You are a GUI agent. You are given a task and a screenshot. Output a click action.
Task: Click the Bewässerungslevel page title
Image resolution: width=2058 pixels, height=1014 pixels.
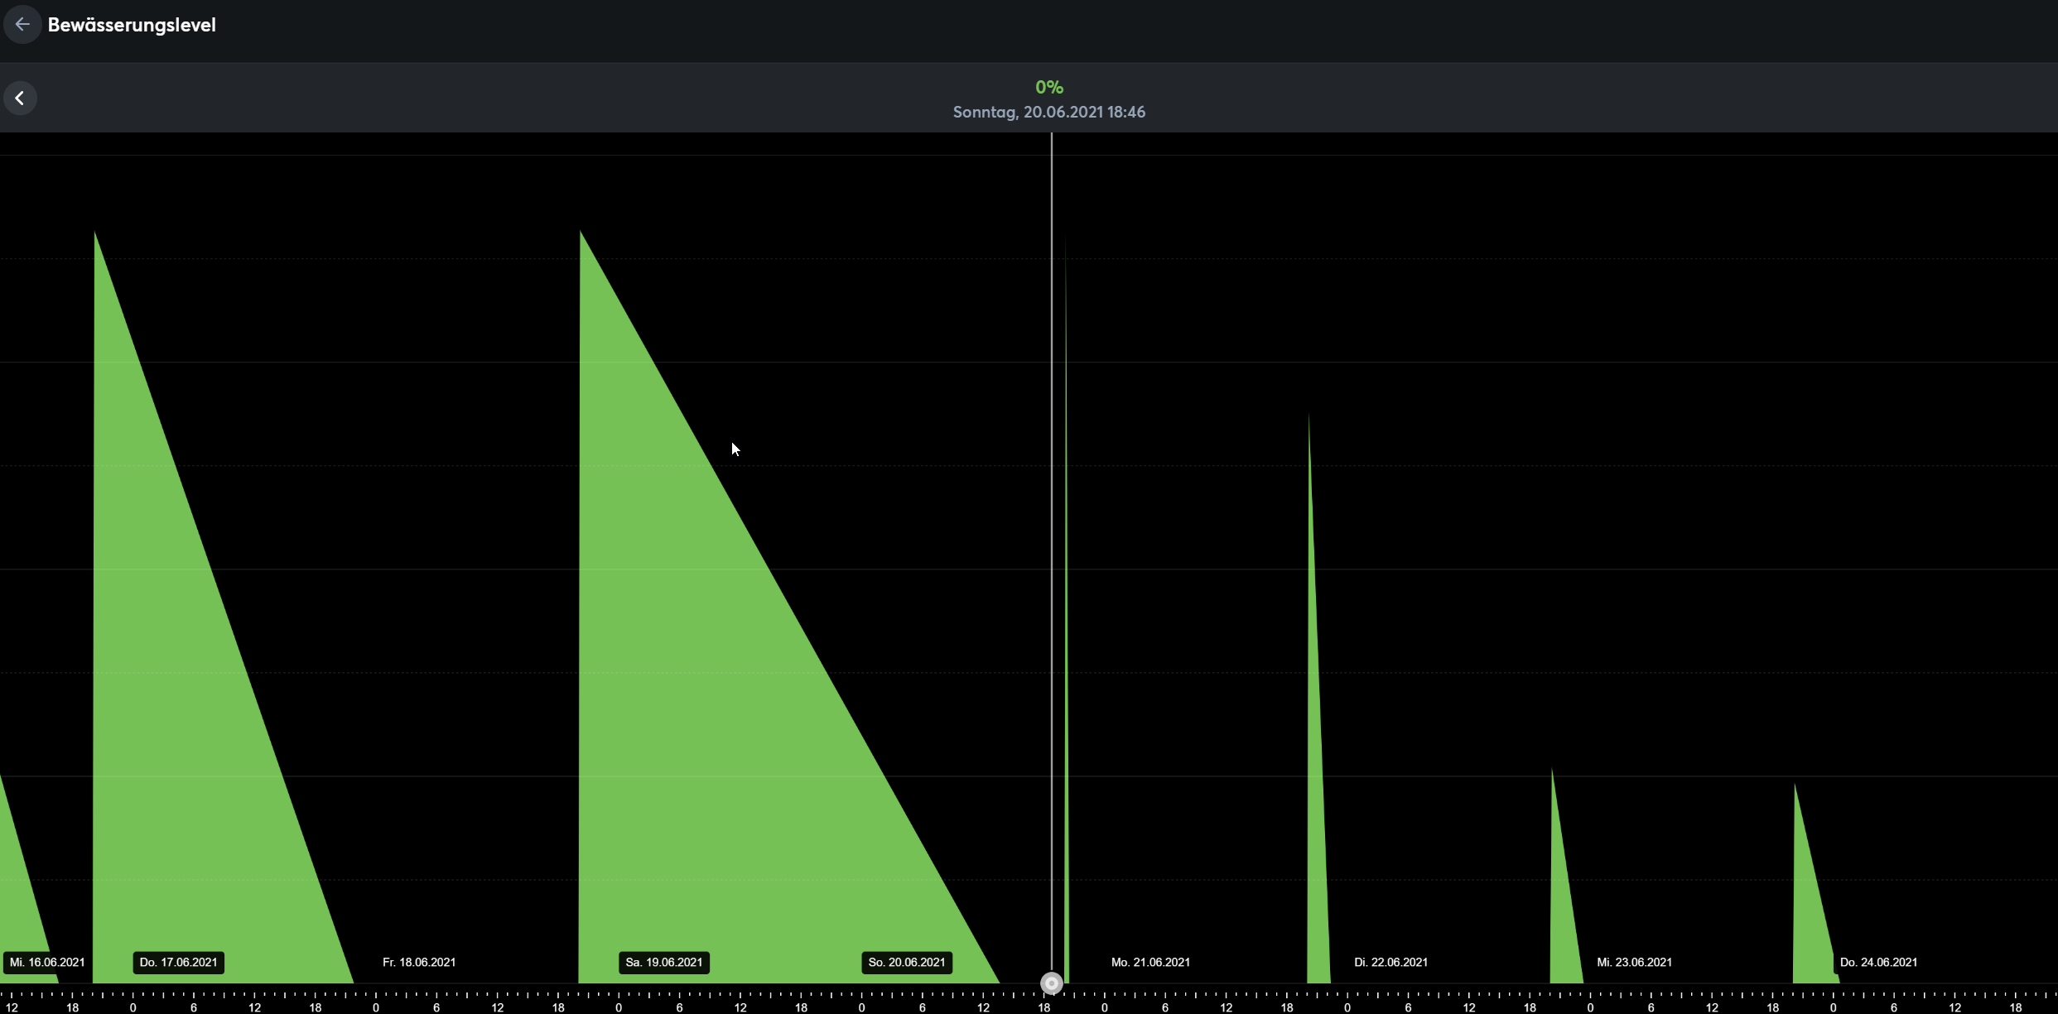[x=132, y=25]
